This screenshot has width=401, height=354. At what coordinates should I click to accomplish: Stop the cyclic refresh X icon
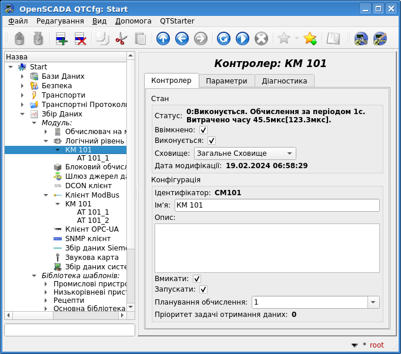pos(262,39)
